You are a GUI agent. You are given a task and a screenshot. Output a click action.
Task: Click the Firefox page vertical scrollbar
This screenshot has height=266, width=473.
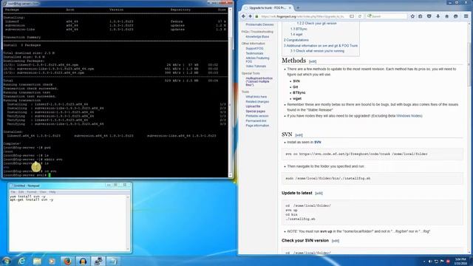(x=469, y=137)
